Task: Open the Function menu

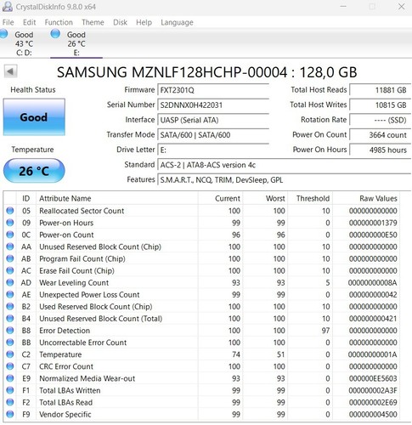Action: coord(59,22)
